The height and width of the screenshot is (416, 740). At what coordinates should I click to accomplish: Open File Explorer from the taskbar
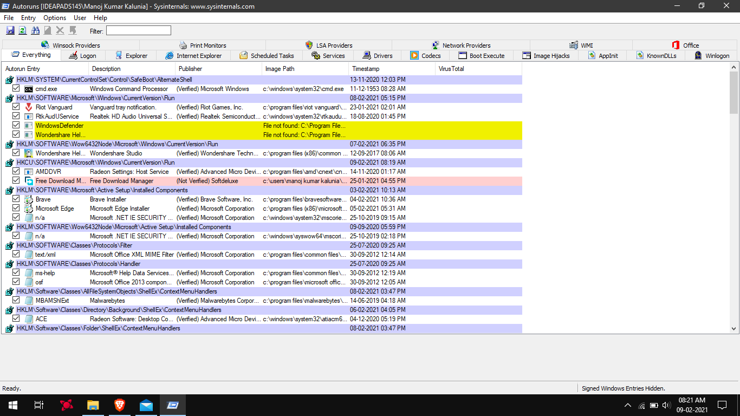tap(93, 405)
